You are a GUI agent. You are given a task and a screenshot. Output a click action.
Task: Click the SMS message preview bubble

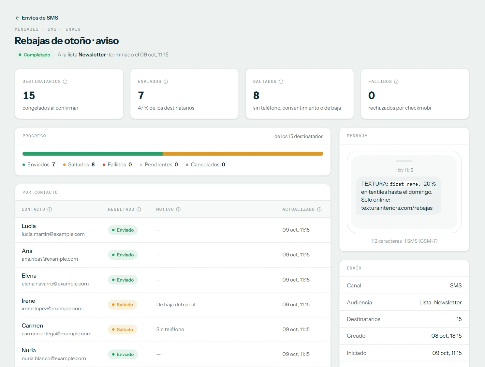pos(398,196)
